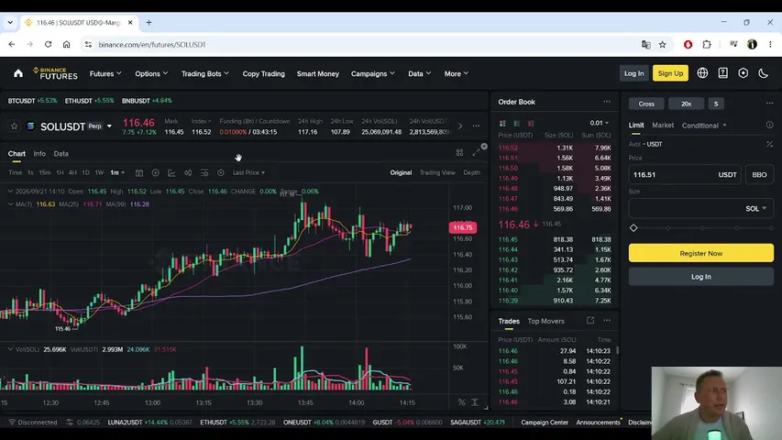
Task: Click Register Now button
Action: [x=700, y=253]
